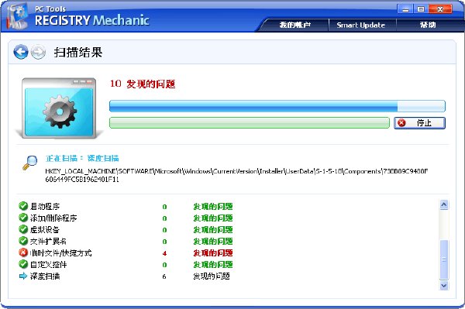
Task: Click the red 4 count for 临时文件/快捷方式
Action: (164, 253)
